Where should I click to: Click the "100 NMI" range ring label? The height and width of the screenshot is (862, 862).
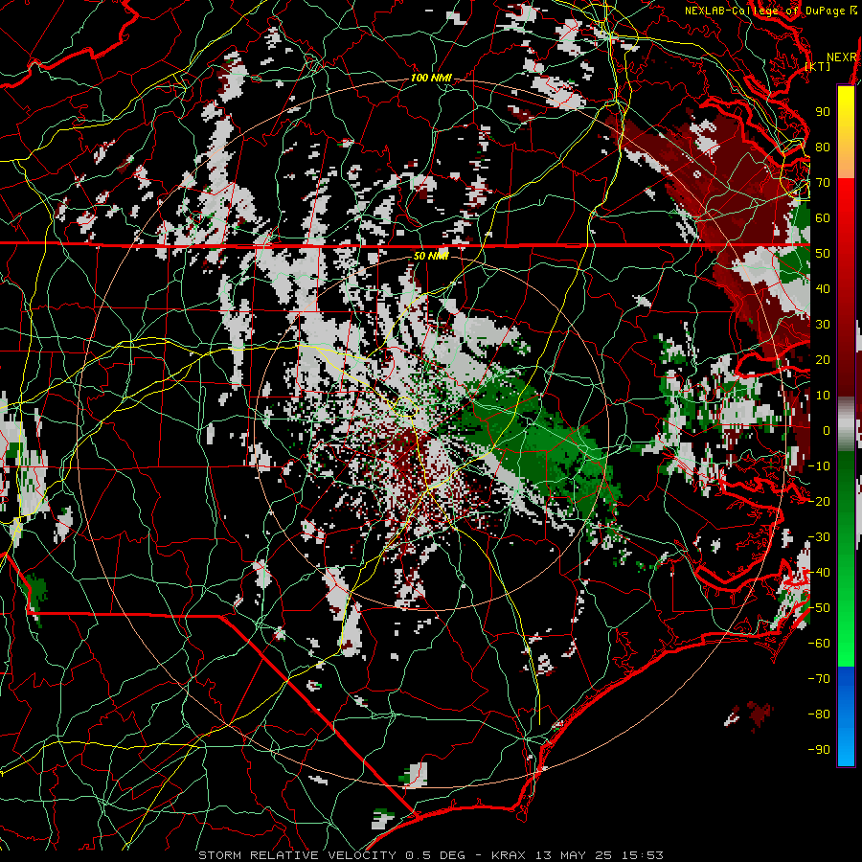point(431,79)
